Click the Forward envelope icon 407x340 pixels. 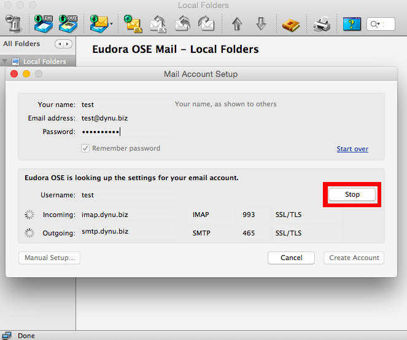pos(206,23)
